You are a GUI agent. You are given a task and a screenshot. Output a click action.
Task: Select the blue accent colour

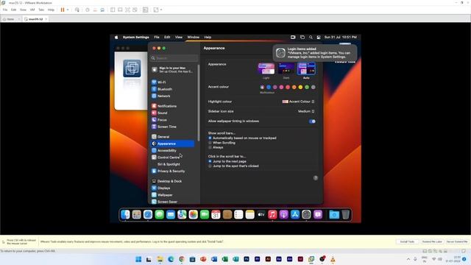pos(269,87)
